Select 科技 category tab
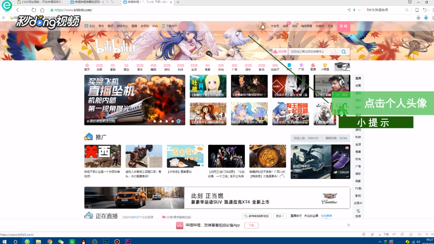 coord(180,67)
